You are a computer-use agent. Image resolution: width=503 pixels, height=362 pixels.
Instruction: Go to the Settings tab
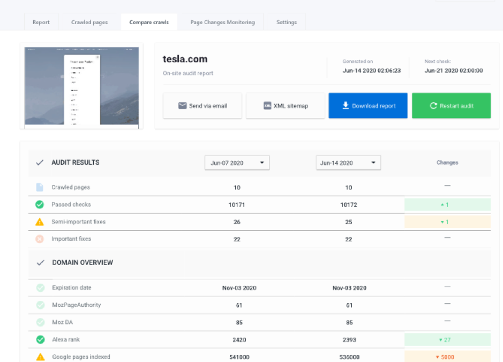click(287, 23)
